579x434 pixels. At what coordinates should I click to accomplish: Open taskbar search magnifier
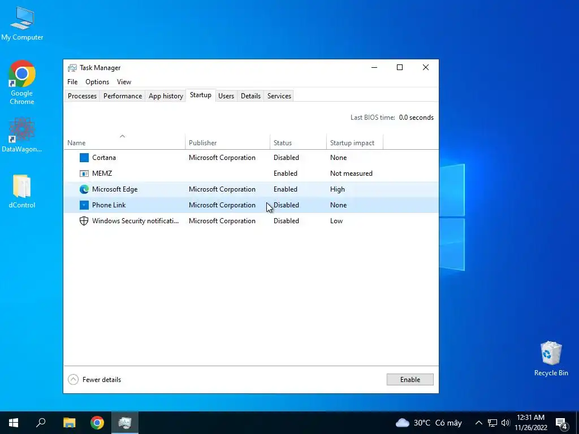[41, 423]
